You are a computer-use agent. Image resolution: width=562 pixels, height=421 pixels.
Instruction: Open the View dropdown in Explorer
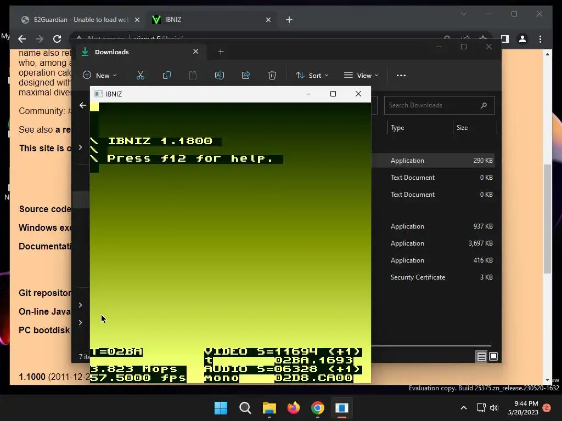click(361, 76)
